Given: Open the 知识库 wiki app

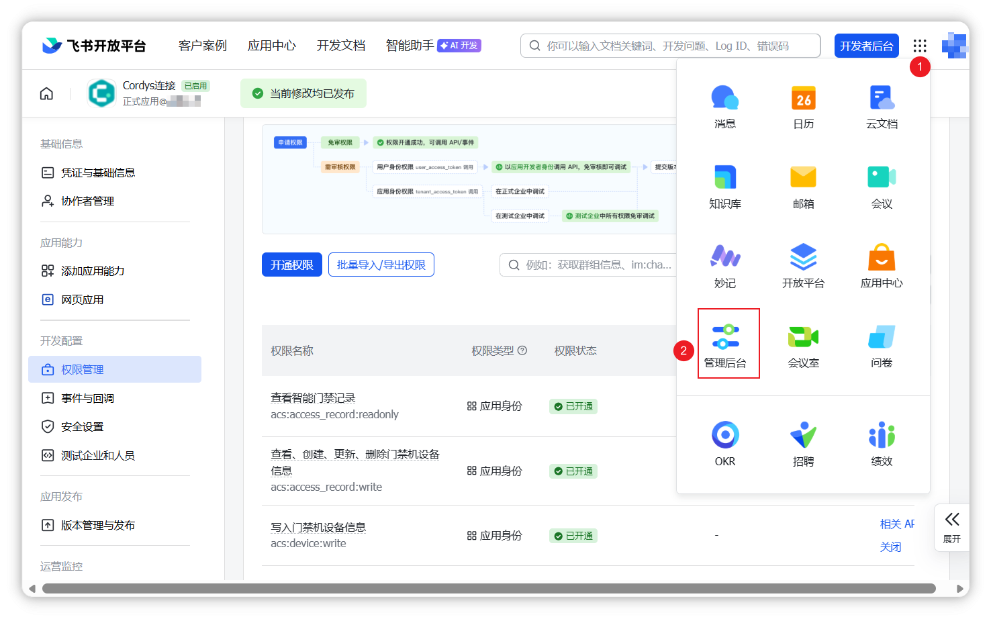Looking at the screenshot, I should click(x=725, y=187).
